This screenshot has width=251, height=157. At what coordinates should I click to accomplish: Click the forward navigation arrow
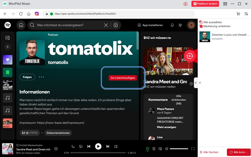click(x=13, y=14)
